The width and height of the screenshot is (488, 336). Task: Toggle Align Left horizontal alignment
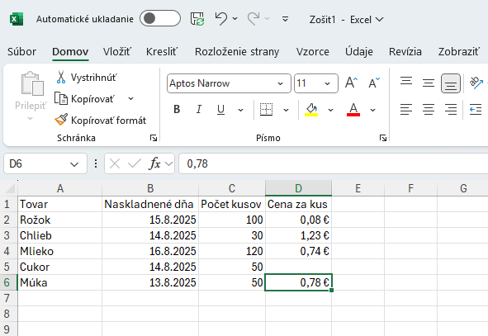(406, 110)
